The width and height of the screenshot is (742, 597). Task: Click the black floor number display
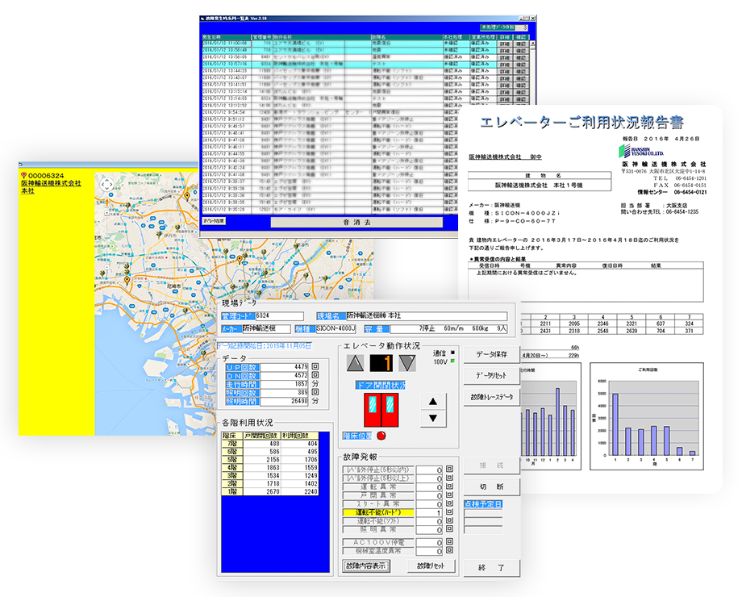[x=381, y=363]
